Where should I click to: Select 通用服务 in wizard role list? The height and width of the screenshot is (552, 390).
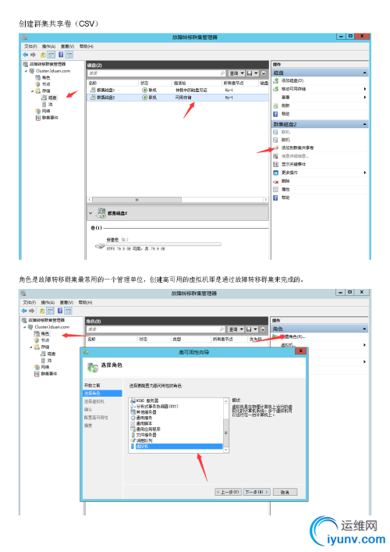click(144, 418)
